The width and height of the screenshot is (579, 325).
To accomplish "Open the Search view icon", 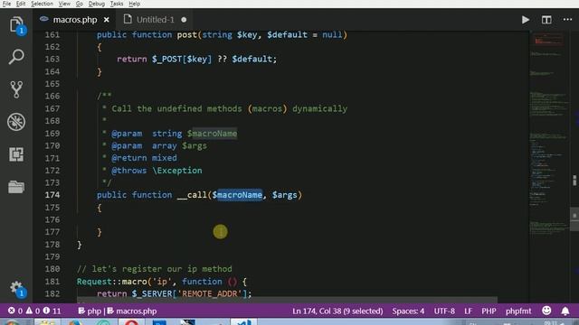I will [x=16, y=57].
